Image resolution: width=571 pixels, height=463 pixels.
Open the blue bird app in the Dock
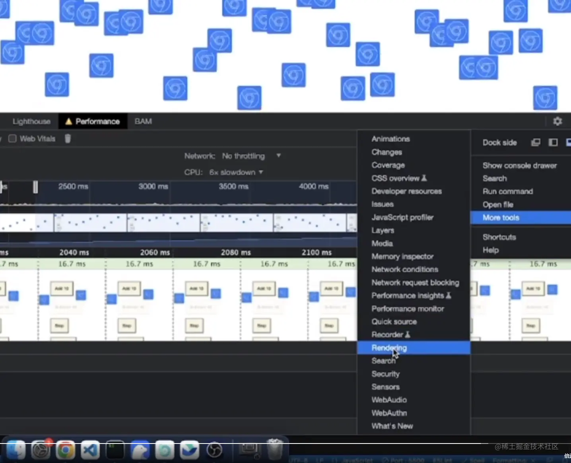click(x=140, y=450)
